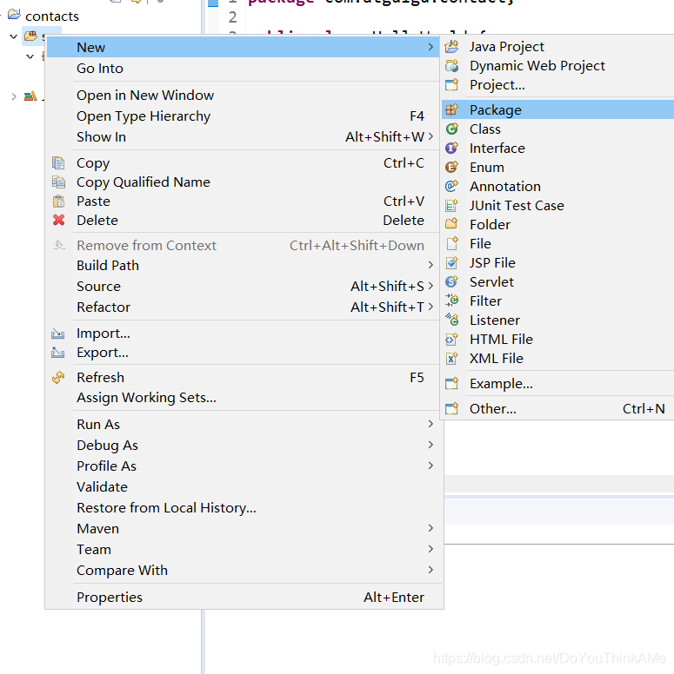Select Restore from Local History...

(x=244, y=507)
